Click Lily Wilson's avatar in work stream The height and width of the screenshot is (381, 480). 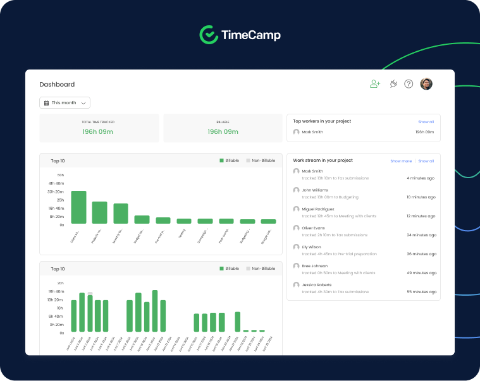296,247
